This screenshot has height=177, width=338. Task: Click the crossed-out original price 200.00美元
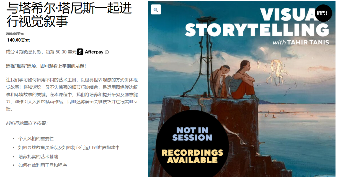[15, 34]
